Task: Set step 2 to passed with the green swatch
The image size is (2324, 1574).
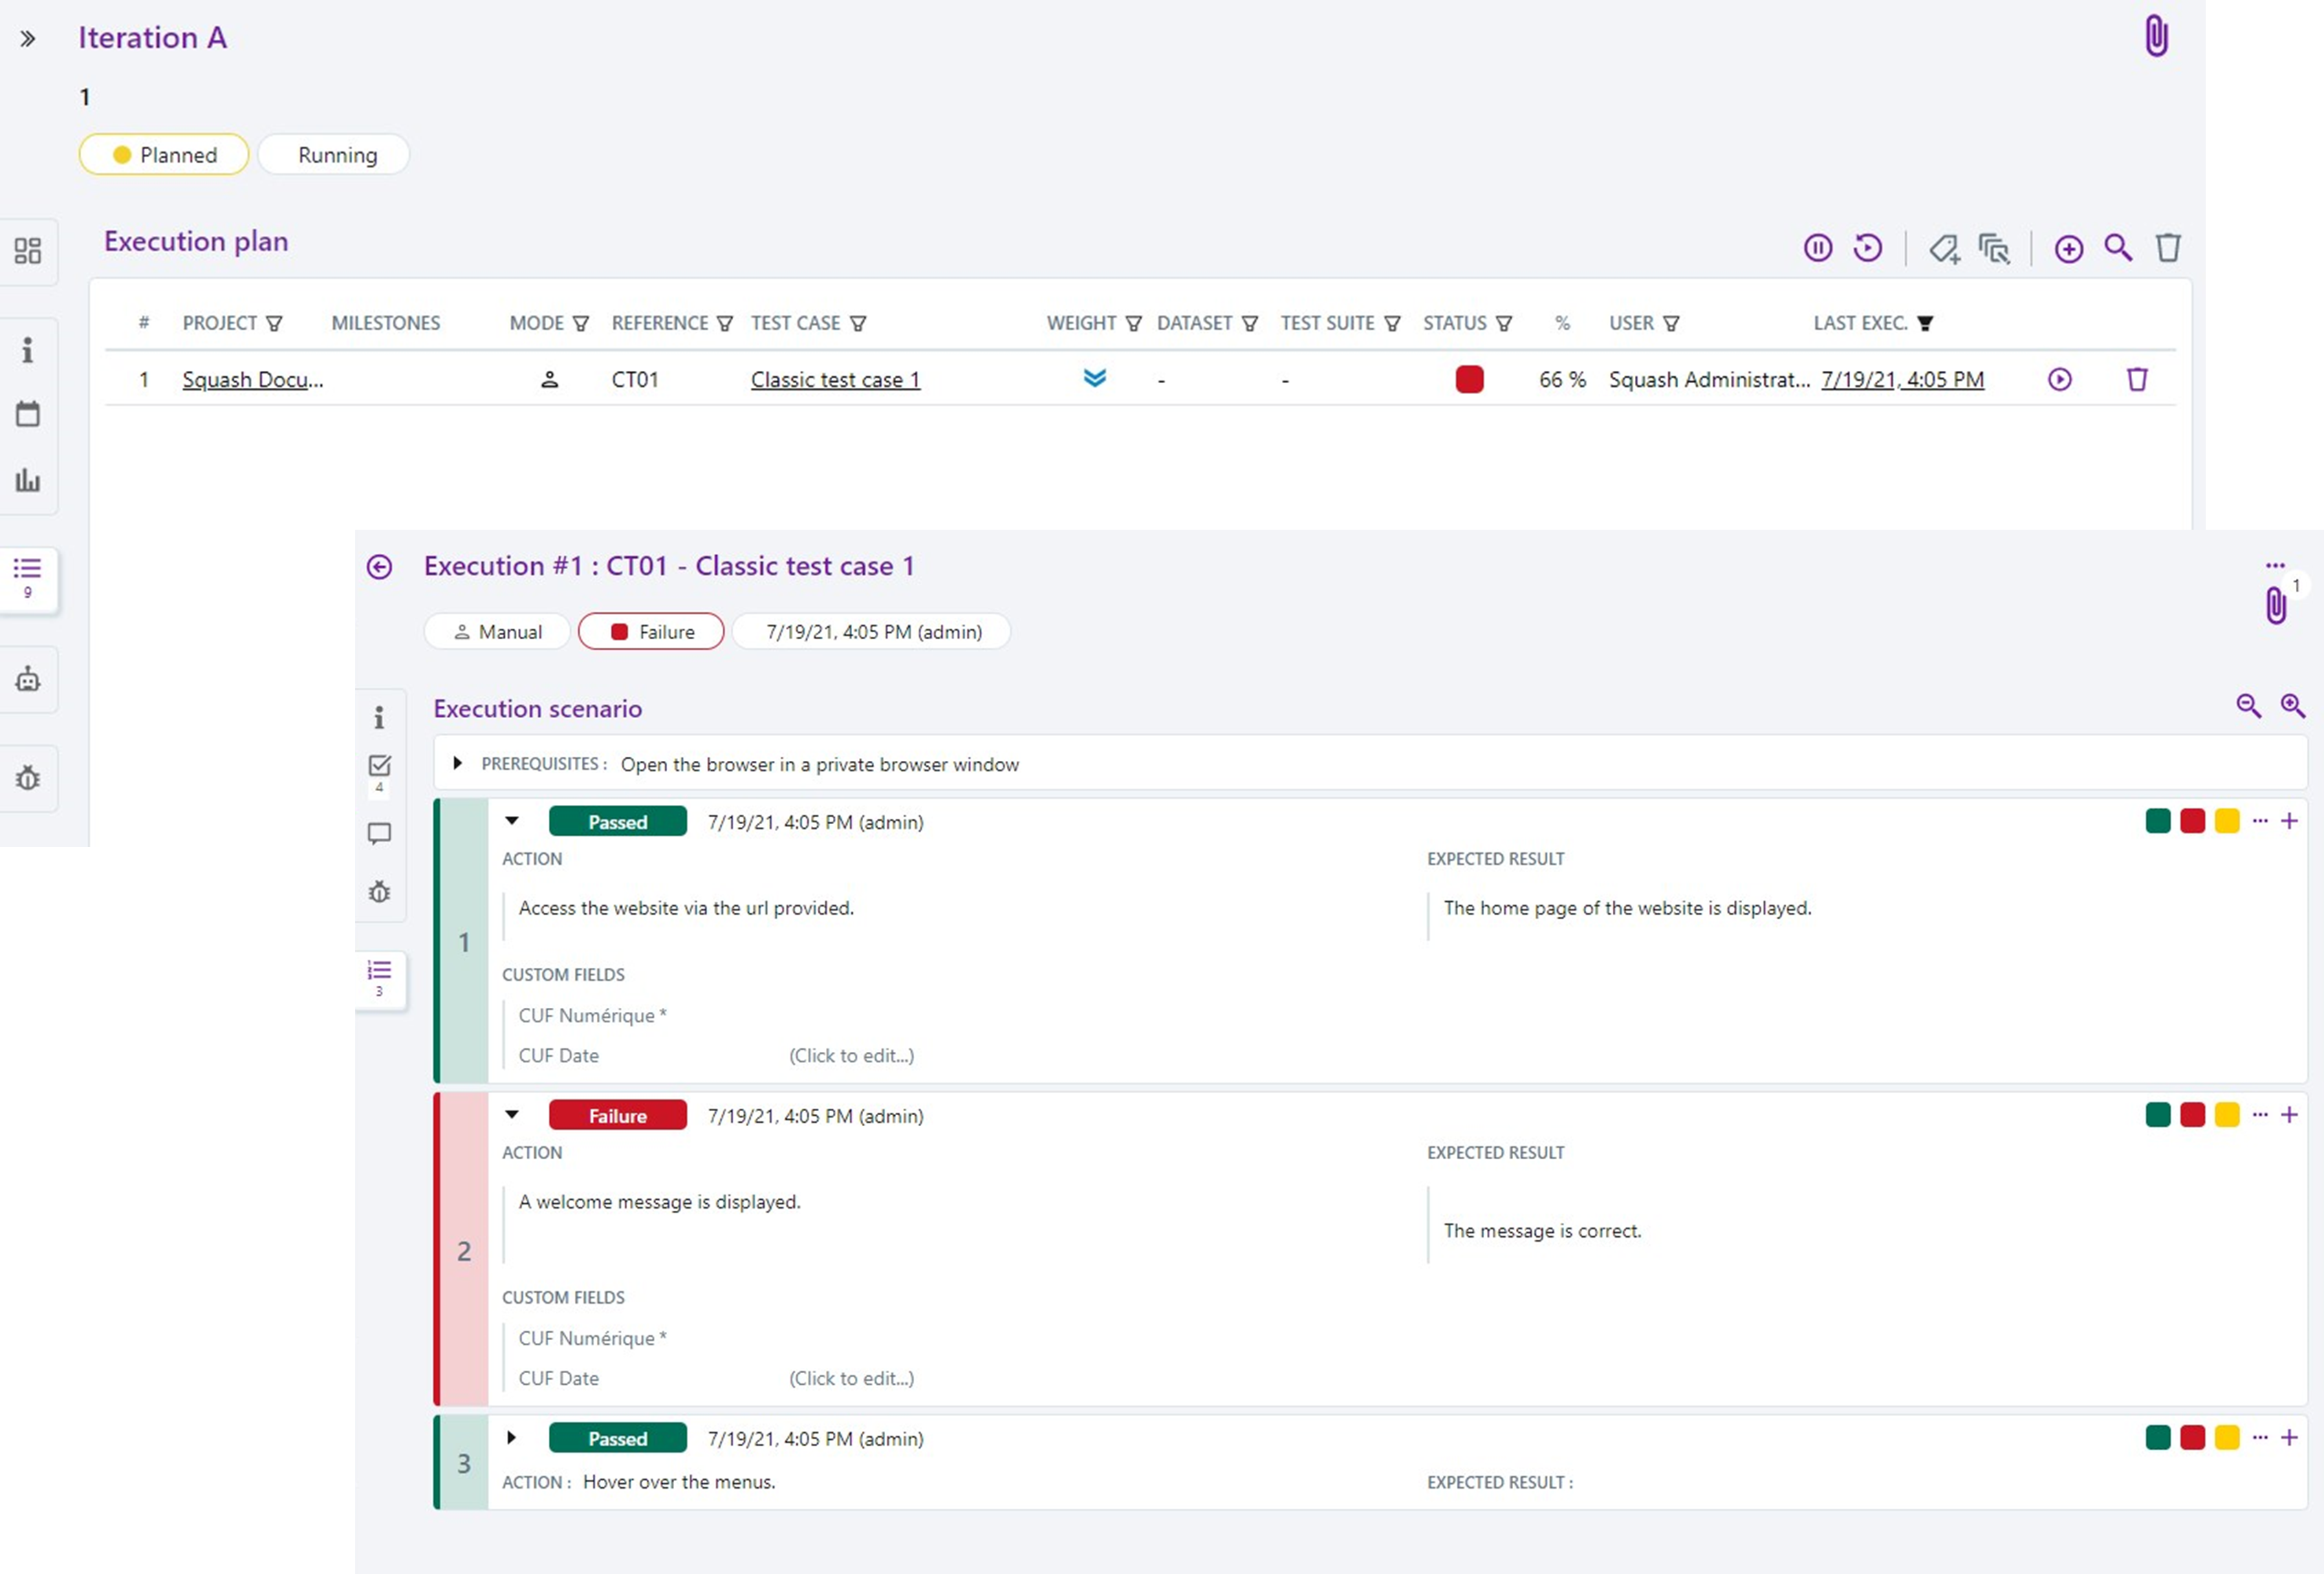Action: (2157, 1115)
